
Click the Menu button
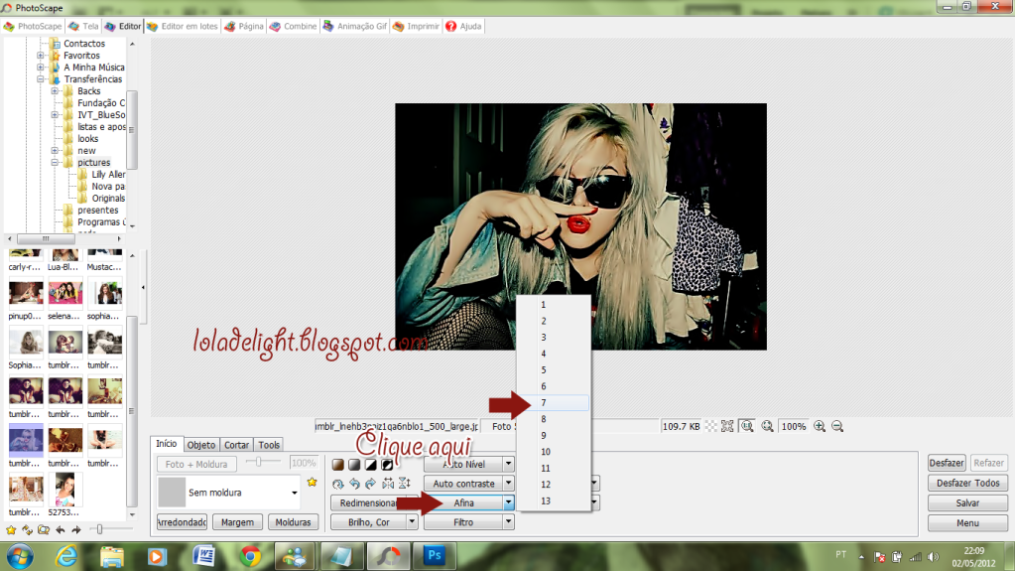(x=967, y=523)
